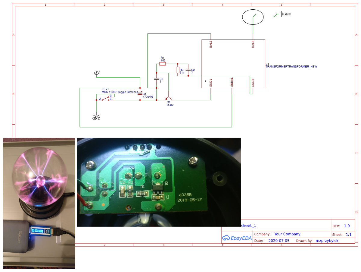Click the date '2020-07-05'
361x272 pixels.
tap(279, 241)
